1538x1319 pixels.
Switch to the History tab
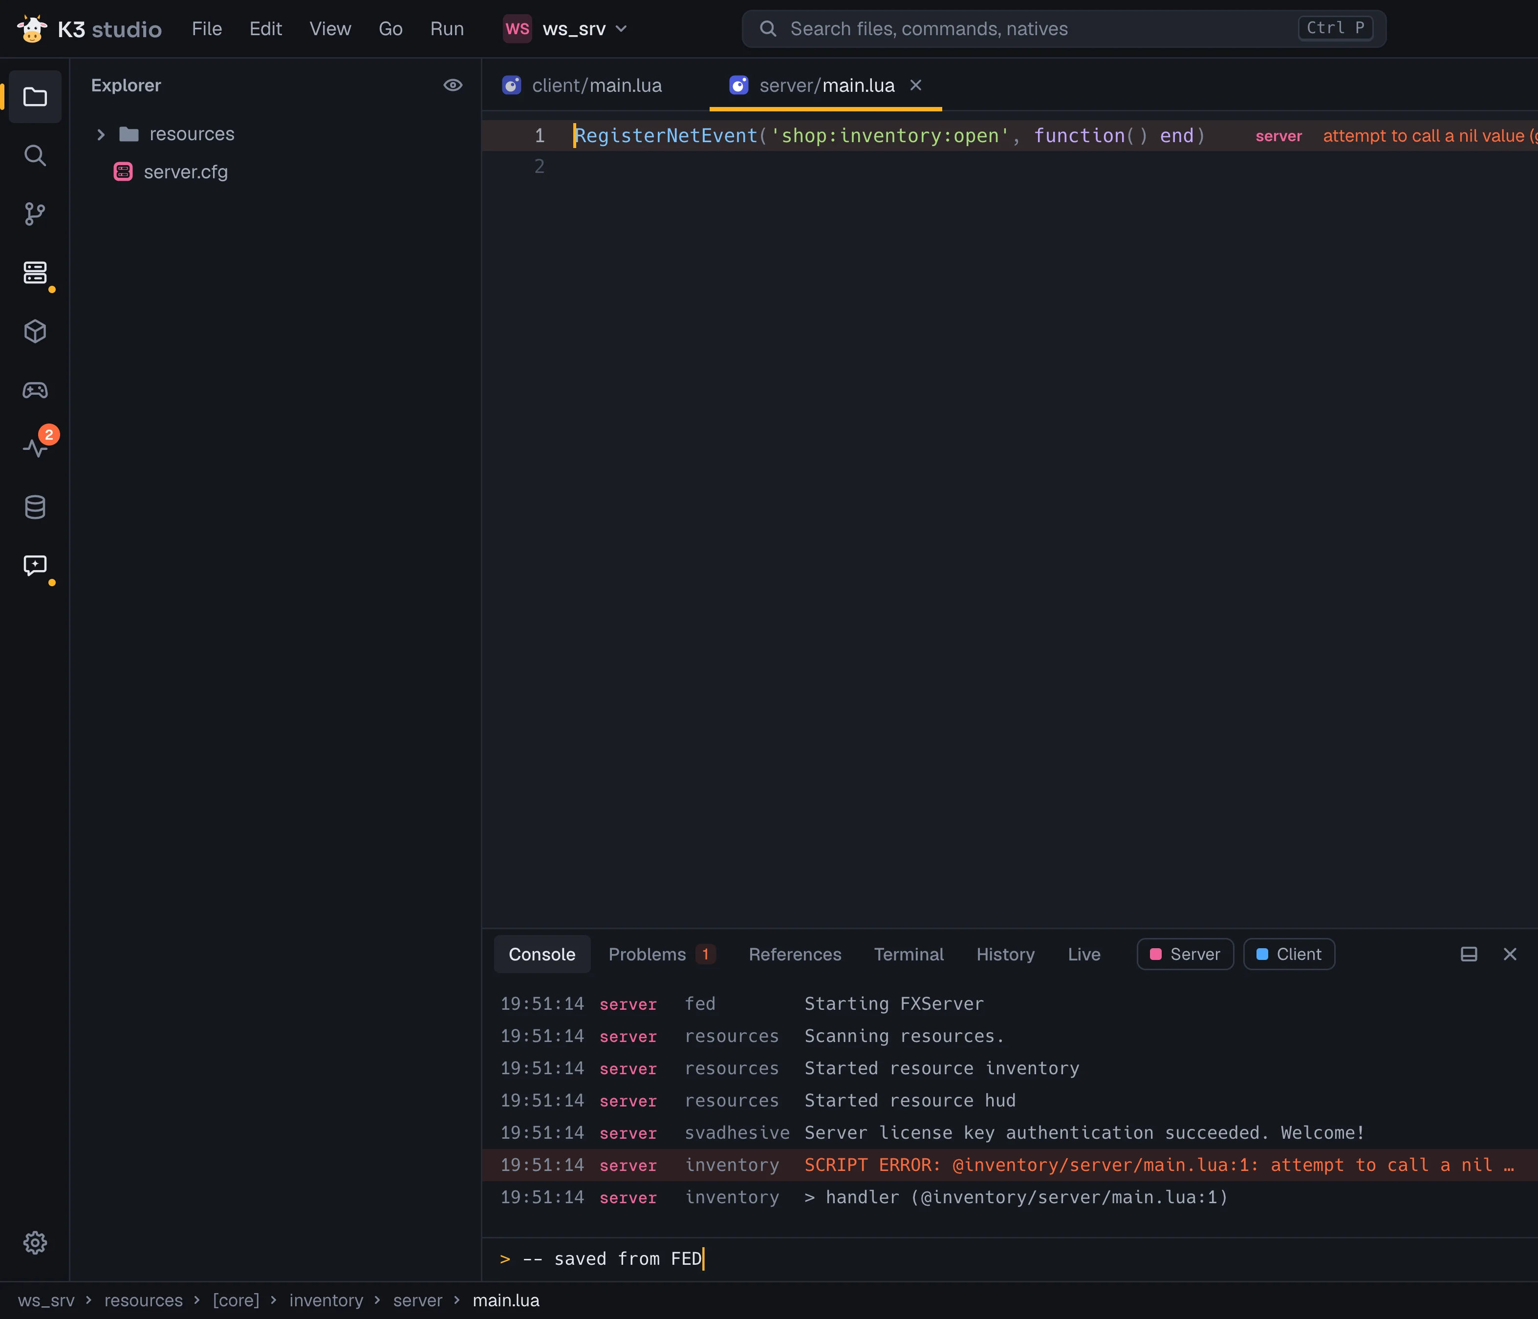pyautogui.click(x=1005, y=954)
